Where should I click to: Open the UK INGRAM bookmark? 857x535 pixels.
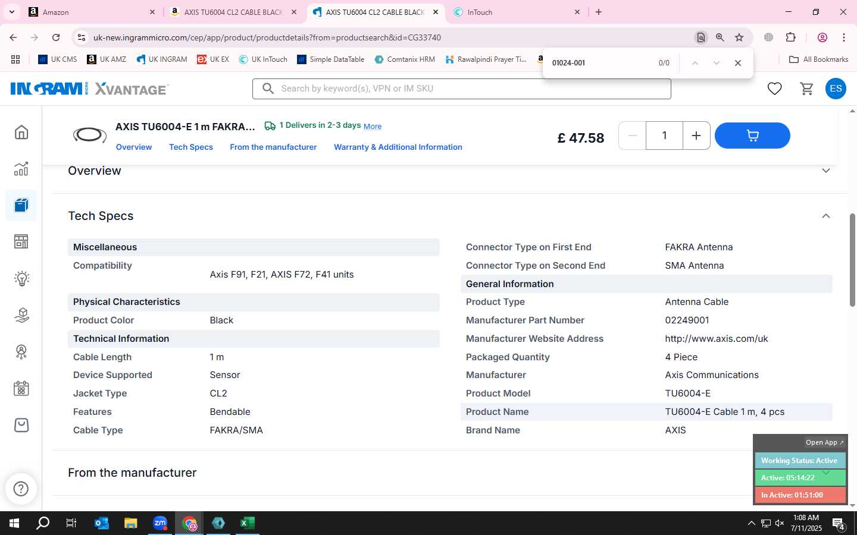162,59
